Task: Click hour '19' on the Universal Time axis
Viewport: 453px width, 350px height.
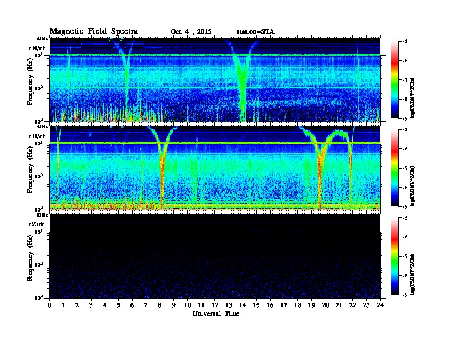Action: (x=311, y=305)
